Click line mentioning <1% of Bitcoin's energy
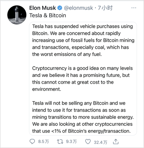Screen dimensions: 144x148 [x=81, y=131]
